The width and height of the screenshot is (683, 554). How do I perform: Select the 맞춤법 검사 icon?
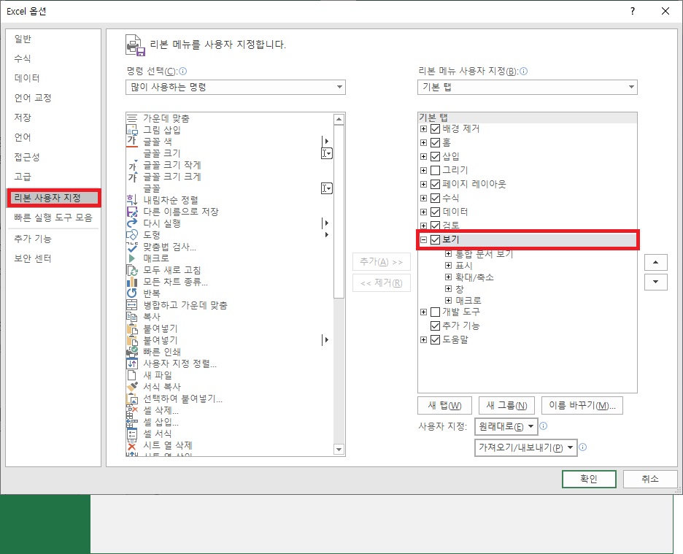pos(131,247)
